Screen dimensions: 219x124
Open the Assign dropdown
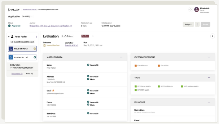click(188, 24)
